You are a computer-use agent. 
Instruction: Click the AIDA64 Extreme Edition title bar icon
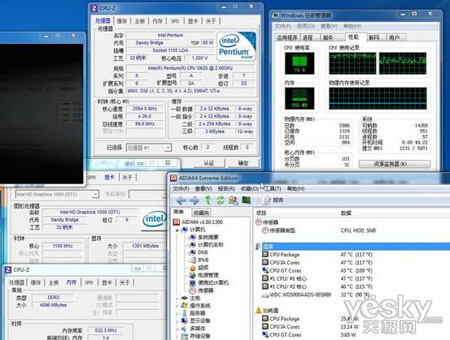pos(173,179)
